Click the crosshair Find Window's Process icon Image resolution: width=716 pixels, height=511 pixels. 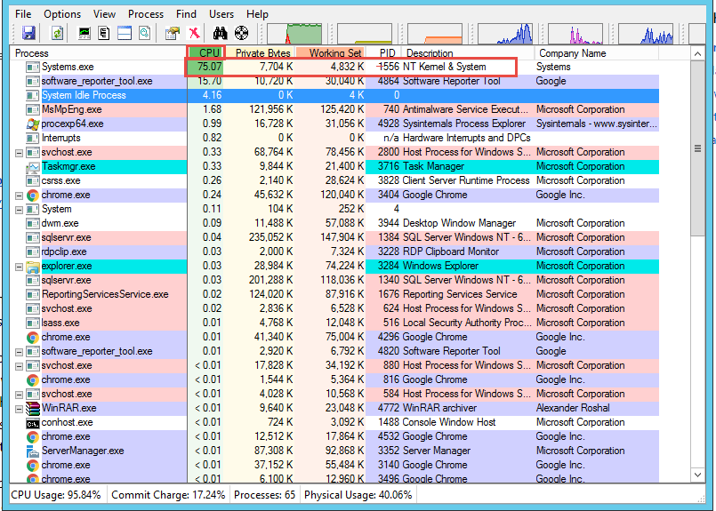click(x=241, y=33)
